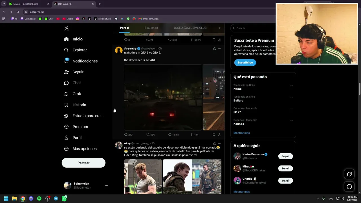Click the Postear button
Screen dimensions: 361x203
coord(83,163)
